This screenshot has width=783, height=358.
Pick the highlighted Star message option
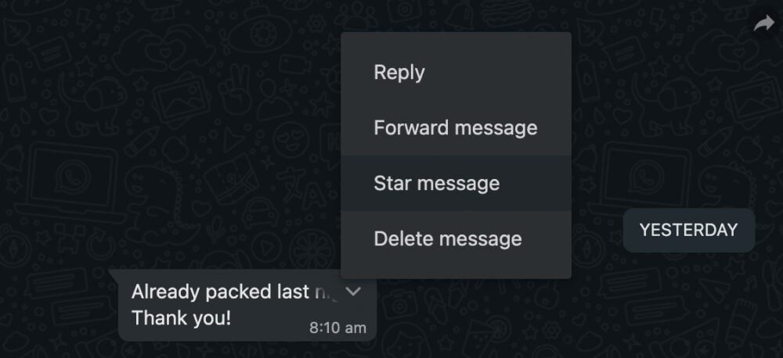point(456,183)
